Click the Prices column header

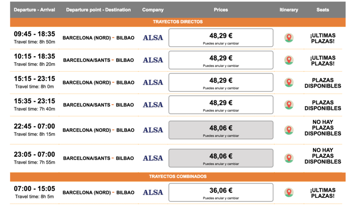point(221,10)
